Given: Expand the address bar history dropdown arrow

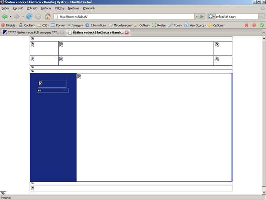Looking at the screenshot, I should (196, 16).
